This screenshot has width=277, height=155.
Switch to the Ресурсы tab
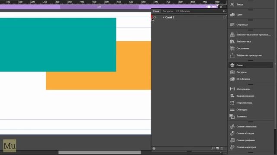tap(167, 11)
